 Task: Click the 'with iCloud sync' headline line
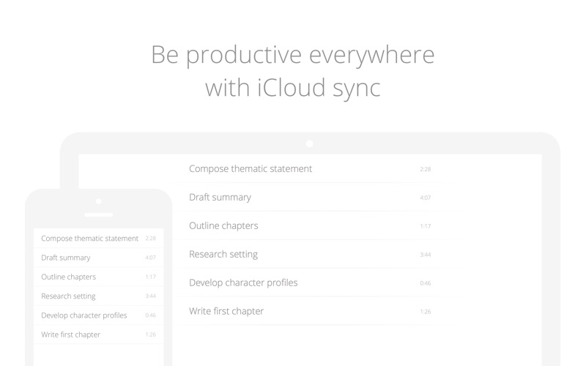tap(292, 88)
